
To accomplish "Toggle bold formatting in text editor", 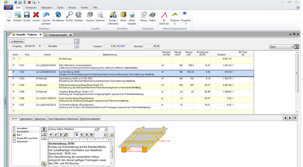I will point(51,134).
